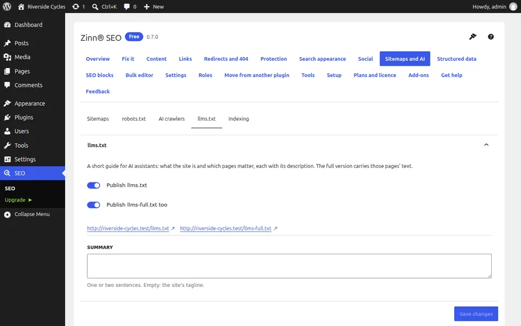The width and height of the screenshot is (521, 326).
Task: Open the Feedback tab
Action: point(98,91)
